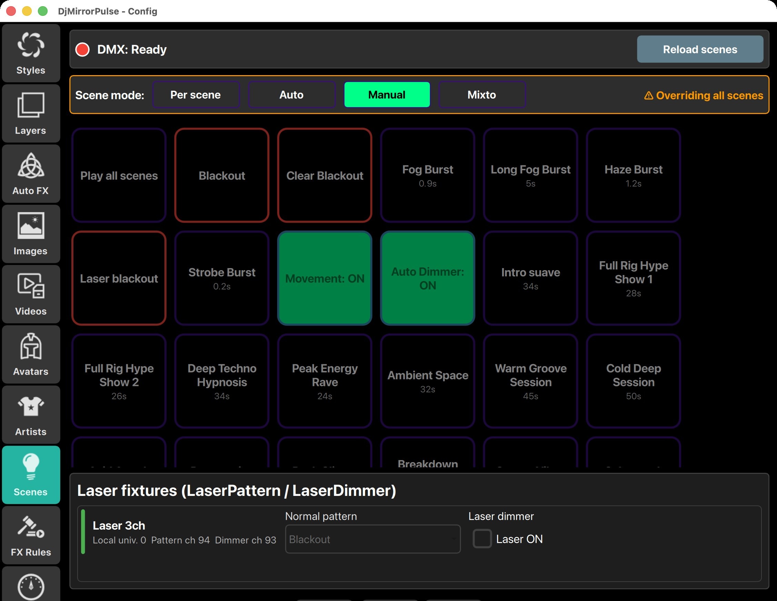The width and height of the screenshot is (777, 601).
Task: Trigger the Fog Burst 0.9s scene
Action: pos(428,175)
